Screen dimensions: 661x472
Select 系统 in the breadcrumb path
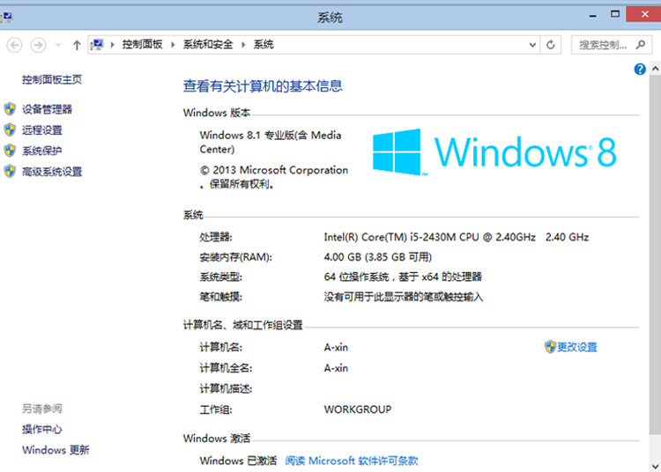[264, 44]
